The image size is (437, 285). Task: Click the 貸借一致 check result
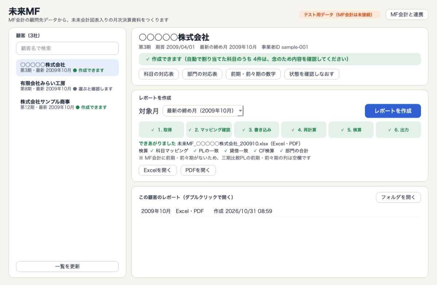pyautogui.click(x=236, y=151)
